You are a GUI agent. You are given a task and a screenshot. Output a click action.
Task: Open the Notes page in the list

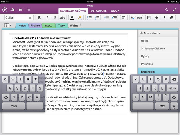[158, 41]
